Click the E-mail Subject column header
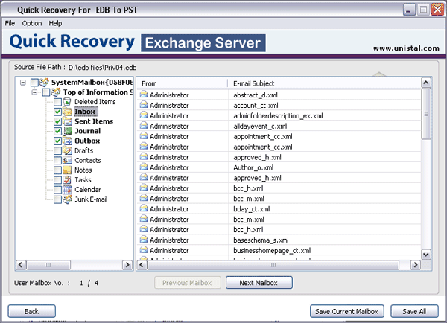 point(324,83)
